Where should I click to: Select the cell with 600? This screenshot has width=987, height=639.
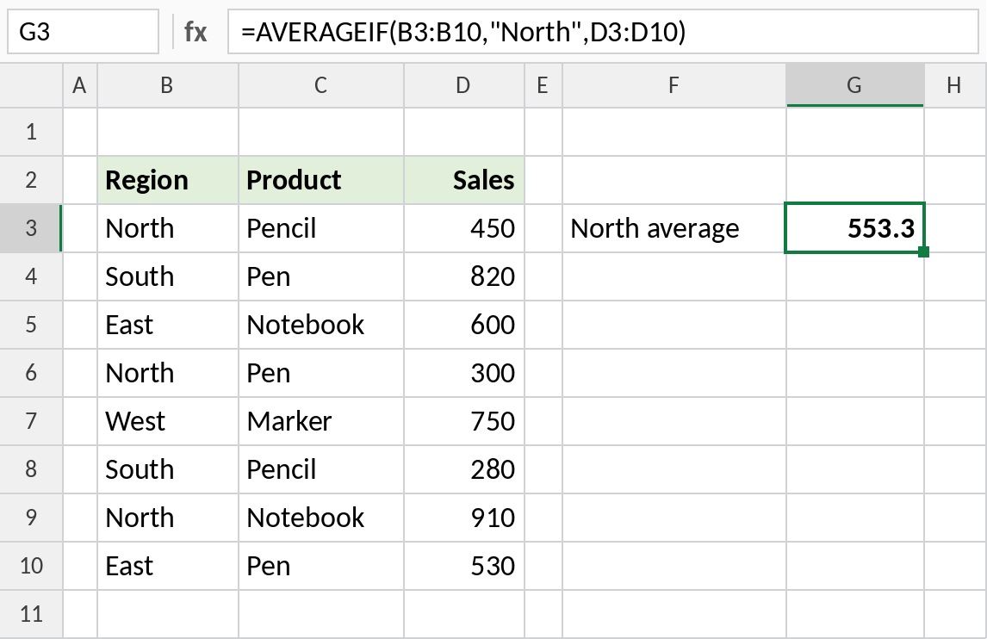coord(464,325)
